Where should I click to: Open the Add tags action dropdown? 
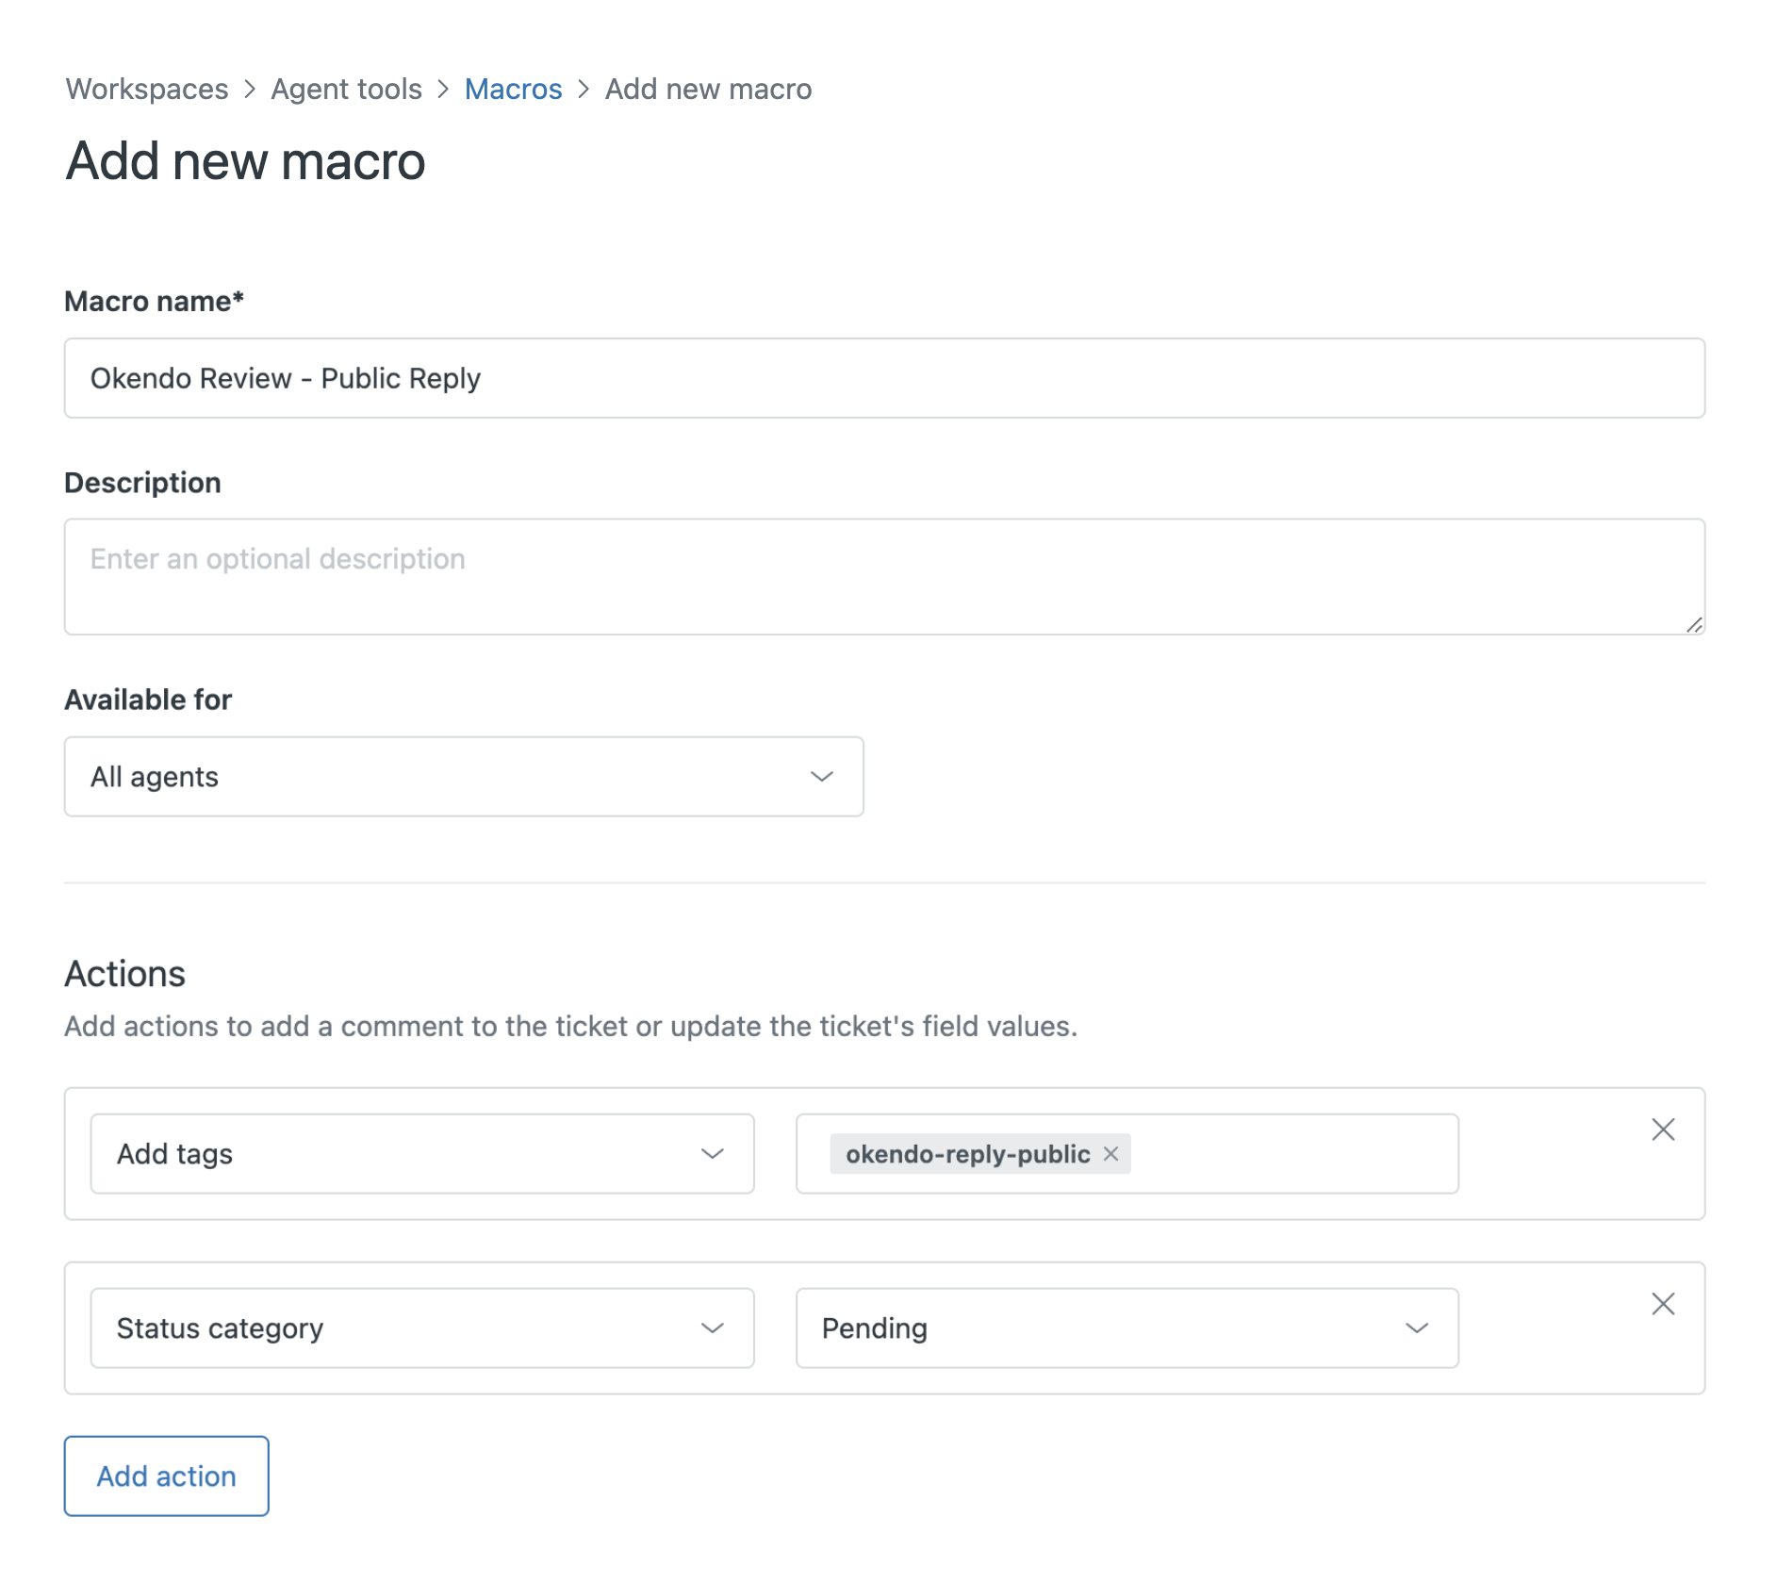coord(422,1154)
